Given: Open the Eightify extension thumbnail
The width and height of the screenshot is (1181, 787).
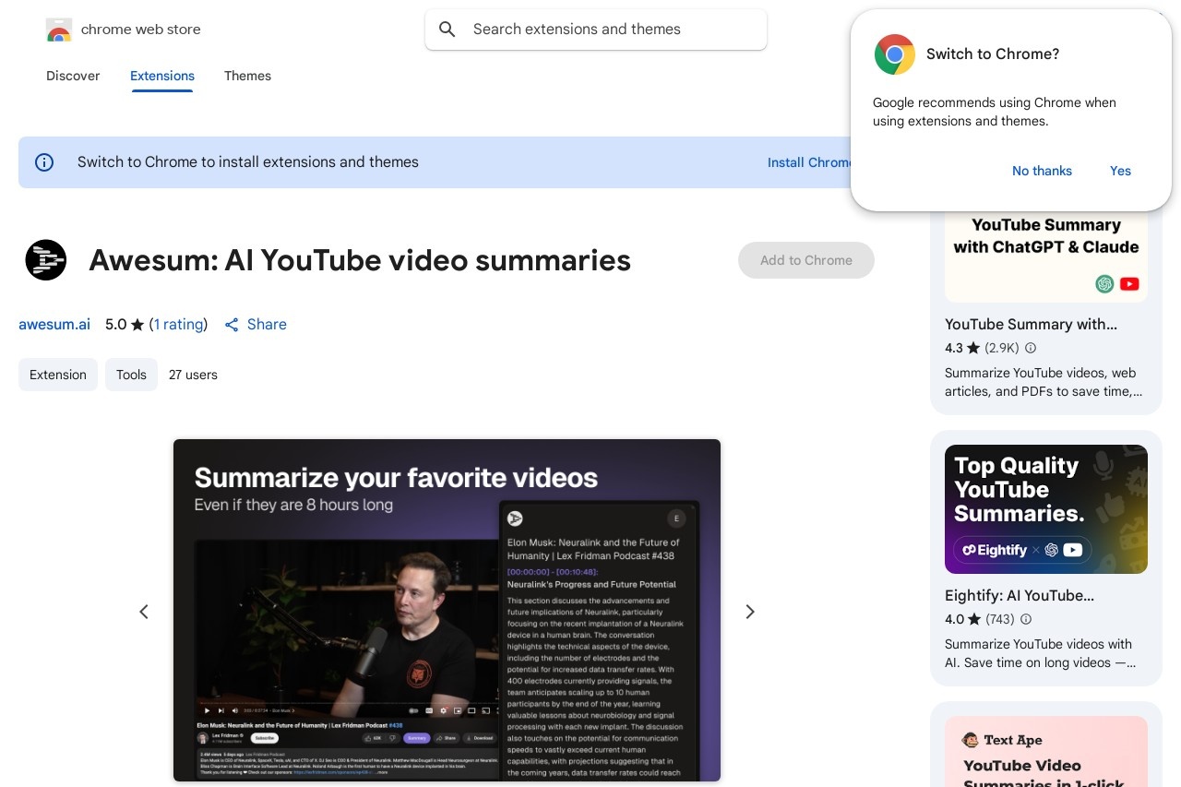Looking at the screenshot, I should [1046, 509].
